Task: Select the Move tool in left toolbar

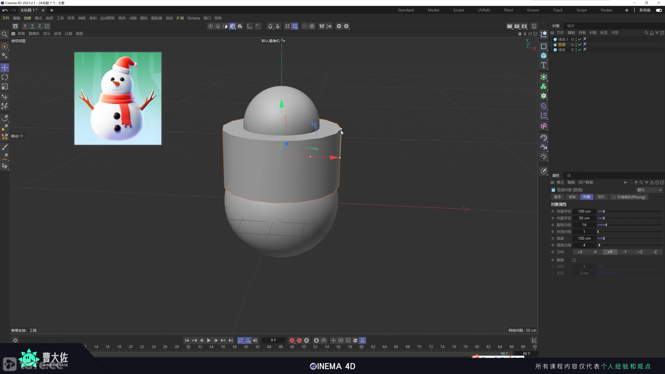Action: tap(5, 68)
